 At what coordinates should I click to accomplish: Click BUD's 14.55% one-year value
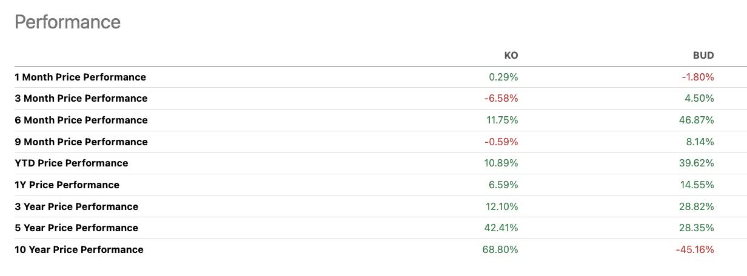click(x=697, y=185)
